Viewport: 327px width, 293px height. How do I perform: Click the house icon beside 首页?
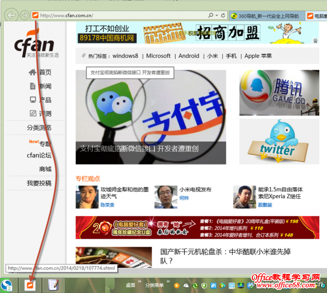click(33, 72)
